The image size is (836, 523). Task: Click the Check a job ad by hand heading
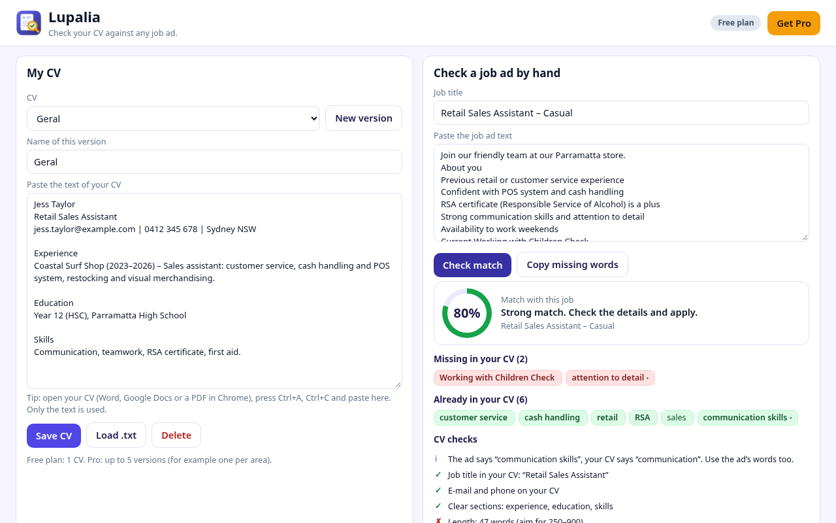pos(497,73)
